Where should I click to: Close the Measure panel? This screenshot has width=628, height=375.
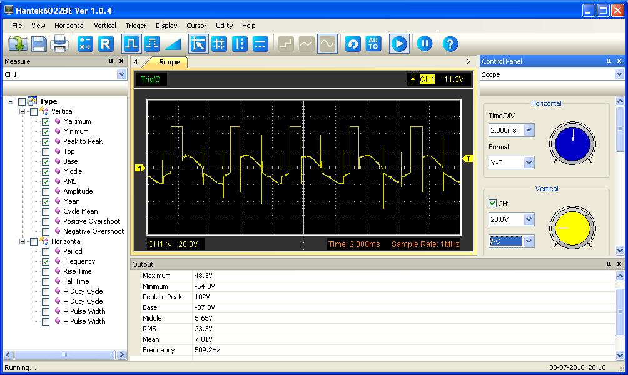point(121,61)
